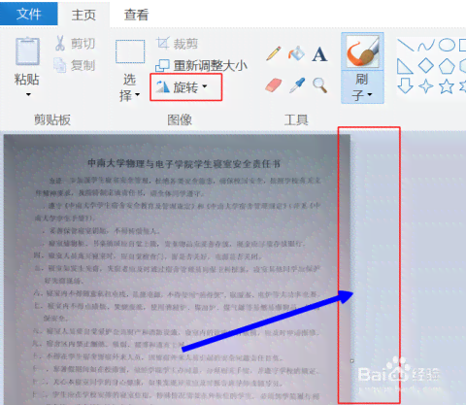Click the rectangular selection tool icon
The height and width of the screenshot is (405, 466).
click(x=130, y=51)
